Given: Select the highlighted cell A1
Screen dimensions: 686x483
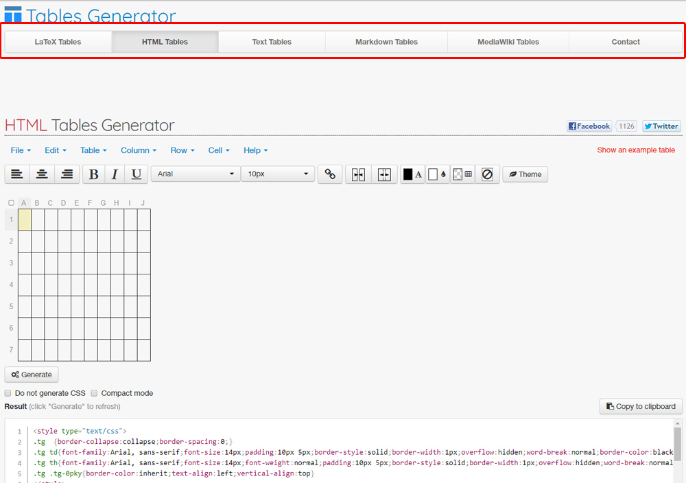Looking at the screenshot, I should 25,220.
